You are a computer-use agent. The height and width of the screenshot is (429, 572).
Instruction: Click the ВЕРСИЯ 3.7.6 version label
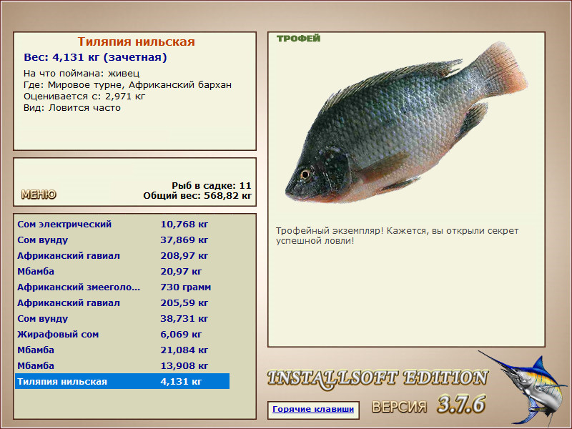[428, 405]
